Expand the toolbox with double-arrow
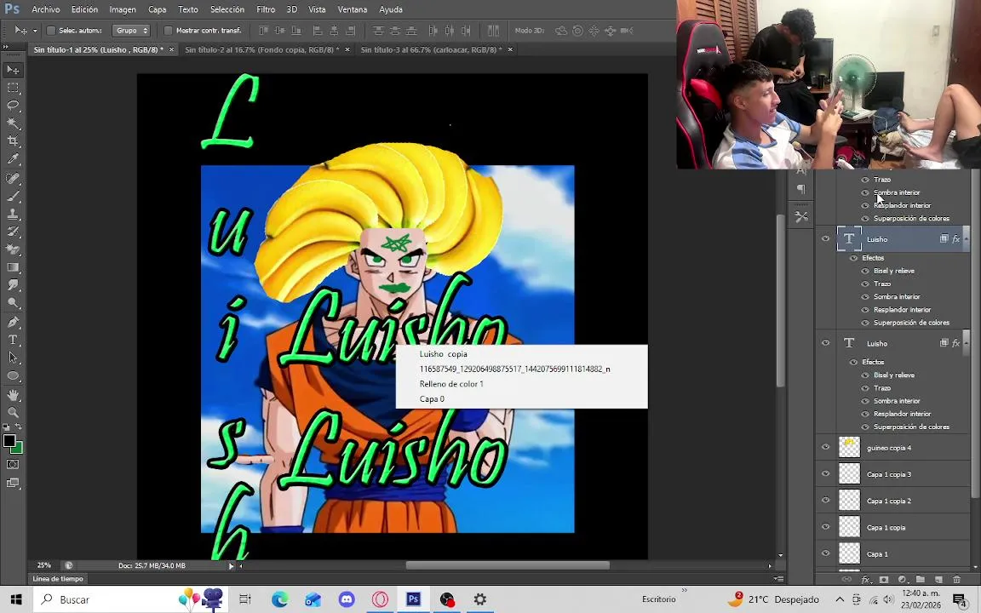This screenshot has width=981, height=613. click(x=6, y=47)
